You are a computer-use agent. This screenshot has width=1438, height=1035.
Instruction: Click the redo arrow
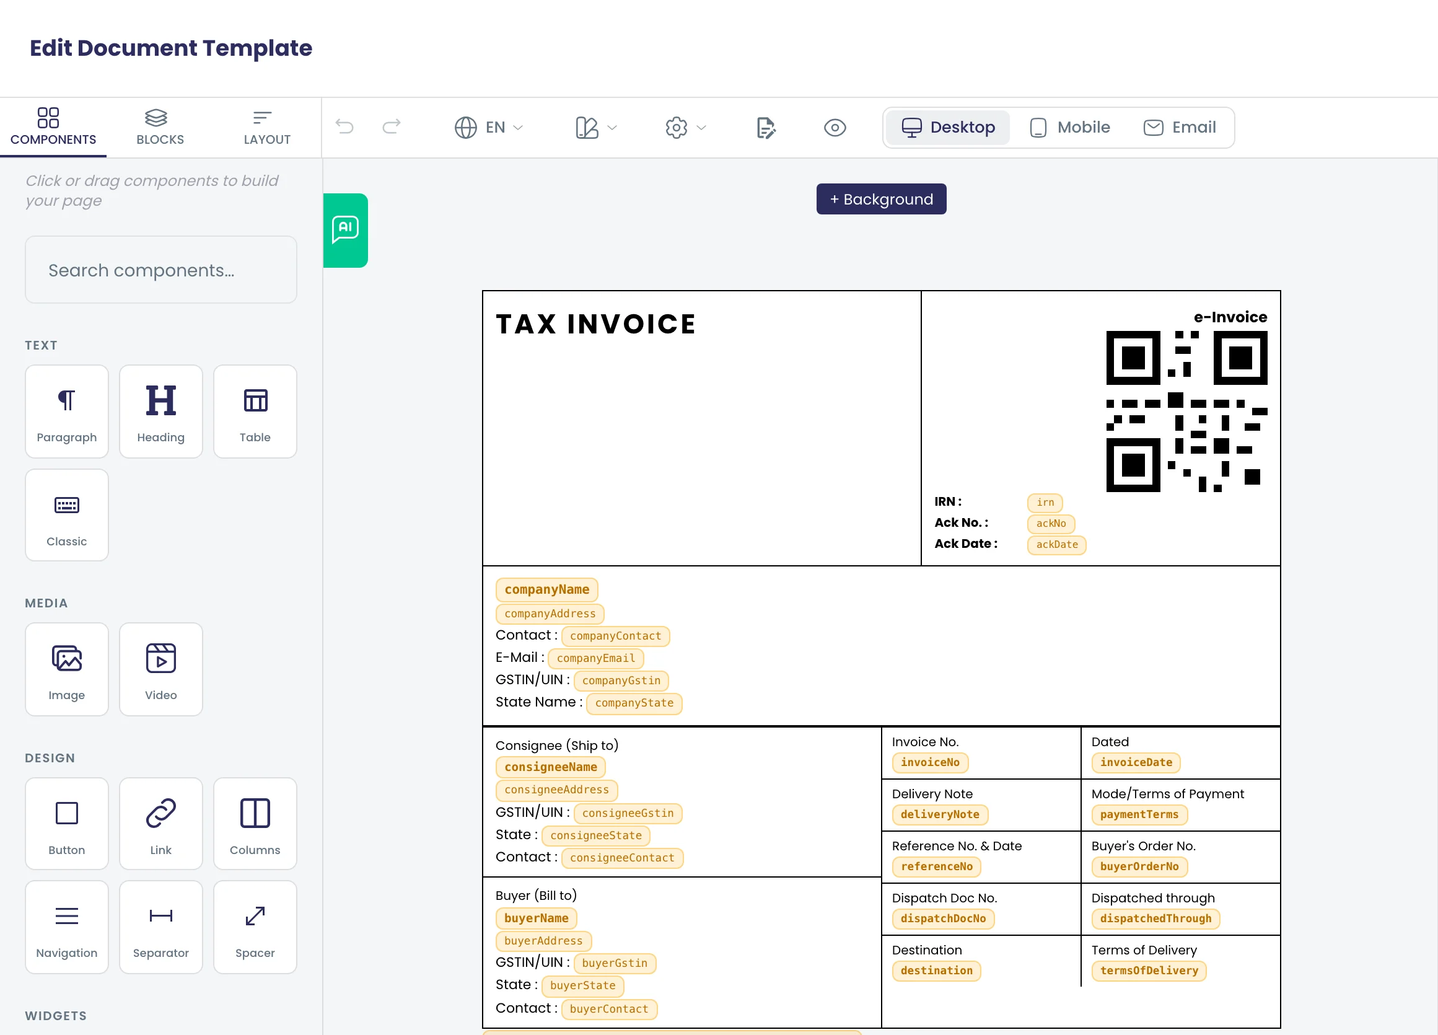(392, 127)
